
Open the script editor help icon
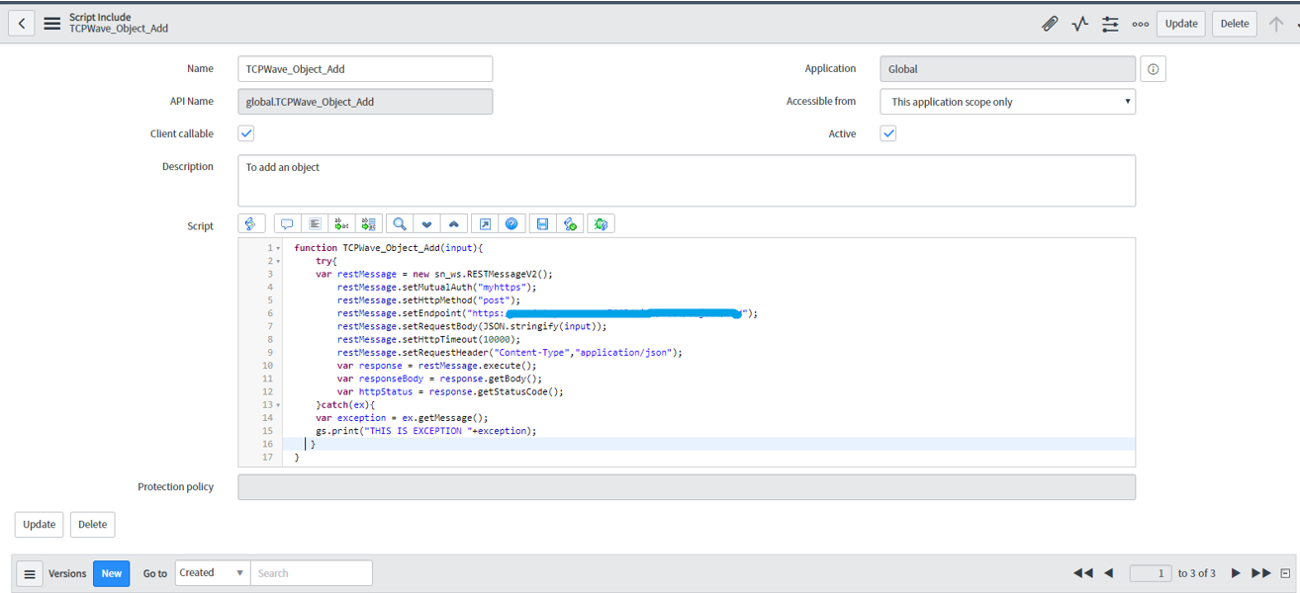pyautogui.click(x=511, y=223)
